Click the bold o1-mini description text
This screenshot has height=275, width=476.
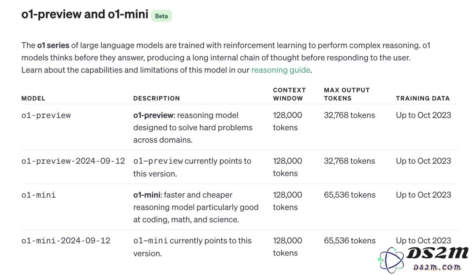coord(147,195)
